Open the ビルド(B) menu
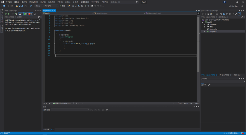 point(43,2)
